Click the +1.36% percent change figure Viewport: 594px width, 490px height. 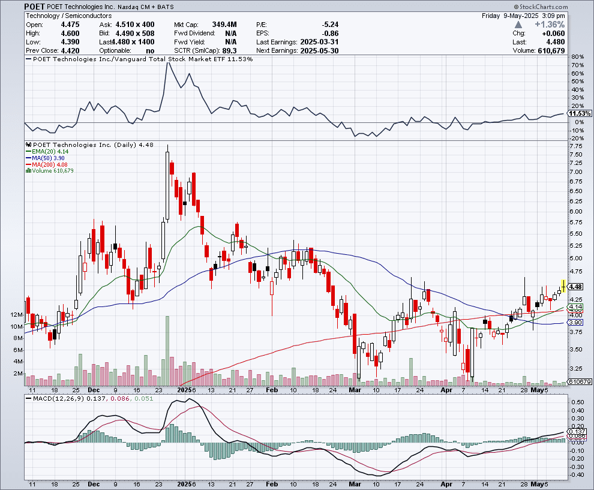click(550, 25)
